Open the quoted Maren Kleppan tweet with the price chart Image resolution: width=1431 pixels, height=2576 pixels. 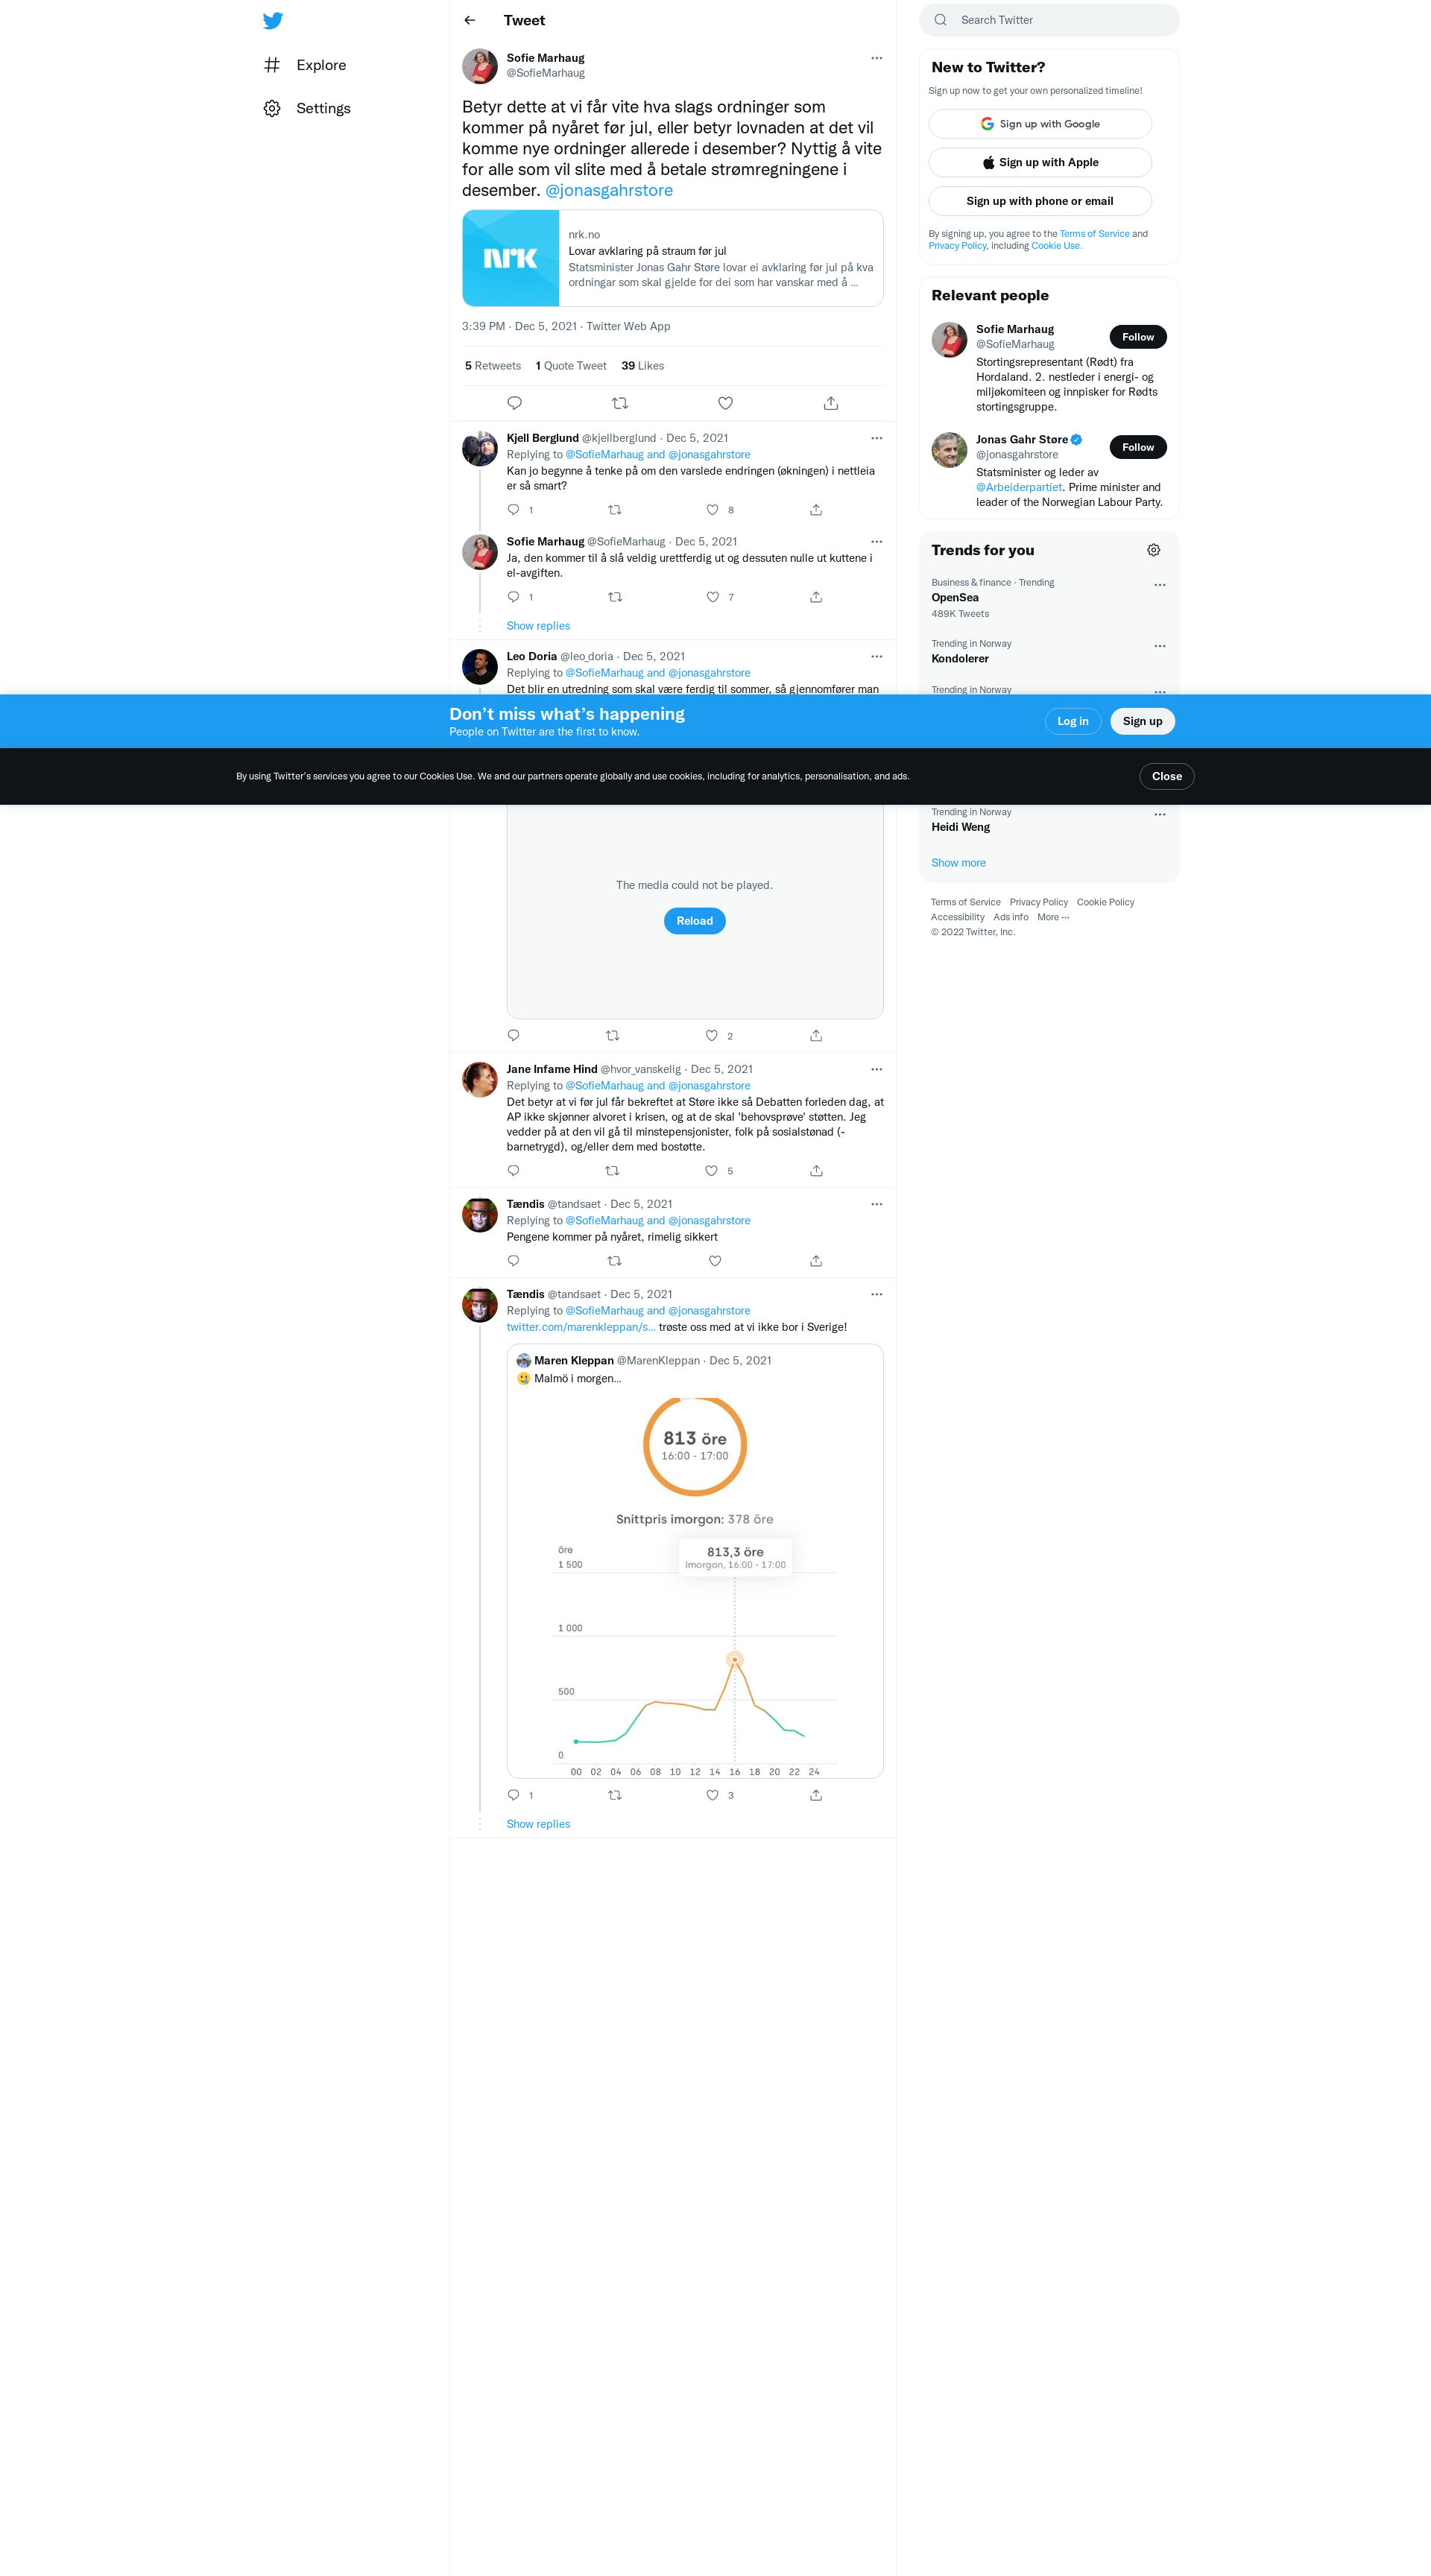(x=695, y=1561)
